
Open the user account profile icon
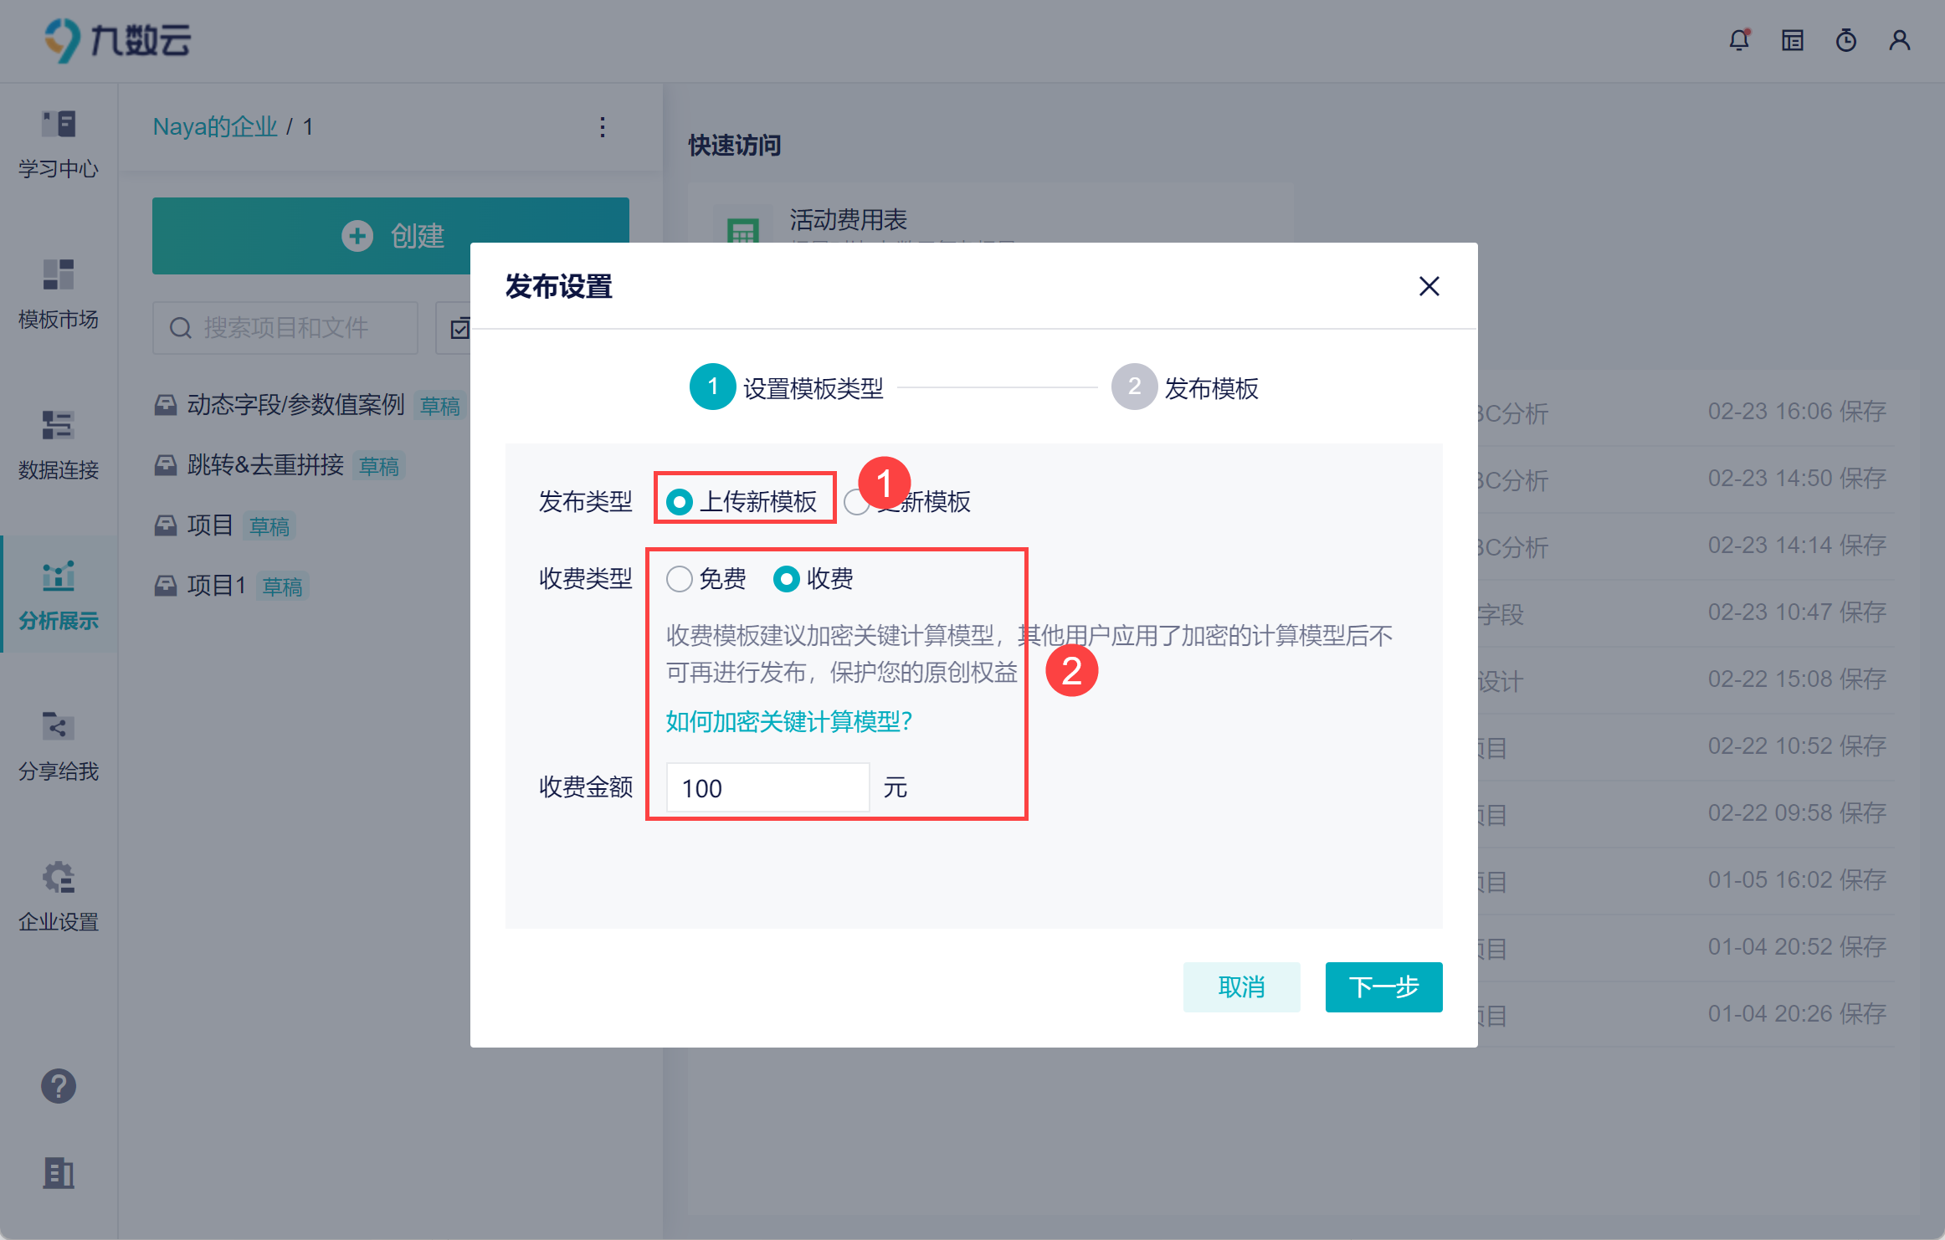1900,40
